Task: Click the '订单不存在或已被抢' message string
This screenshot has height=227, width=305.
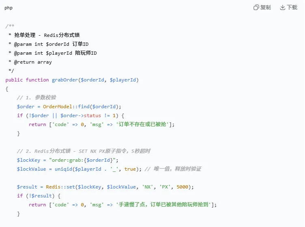Action: 142,124
